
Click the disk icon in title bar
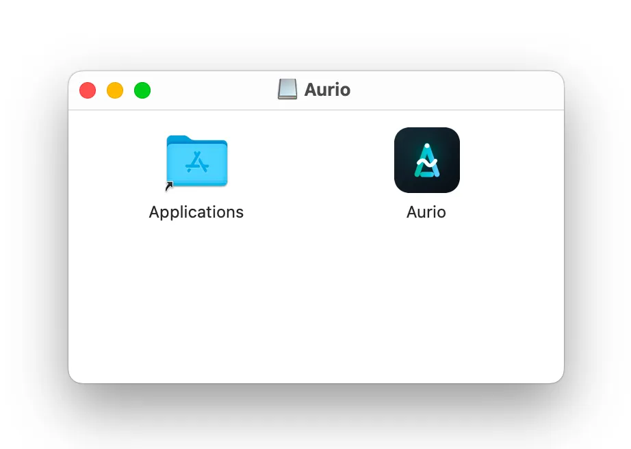click(287, 89)
